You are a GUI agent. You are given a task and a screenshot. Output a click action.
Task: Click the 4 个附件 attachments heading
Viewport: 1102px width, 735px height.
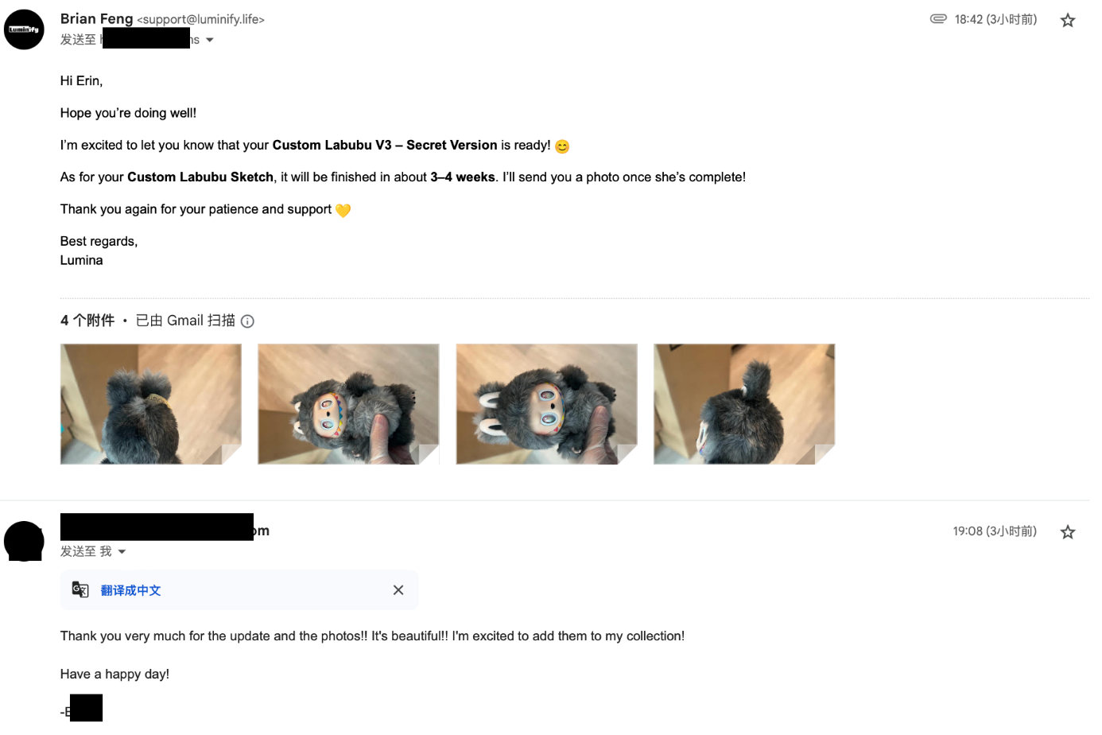point(87,321)
